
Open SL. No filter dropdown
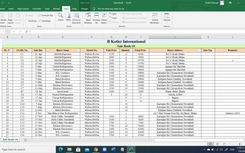tap(11, 50)
